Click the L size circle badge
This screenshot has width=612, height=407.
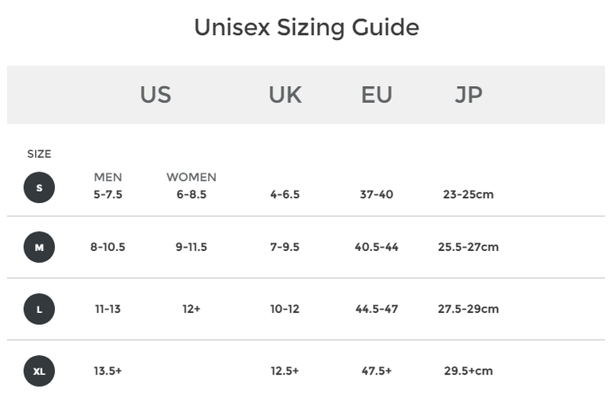pyautogui.click(x=39, y=309)
